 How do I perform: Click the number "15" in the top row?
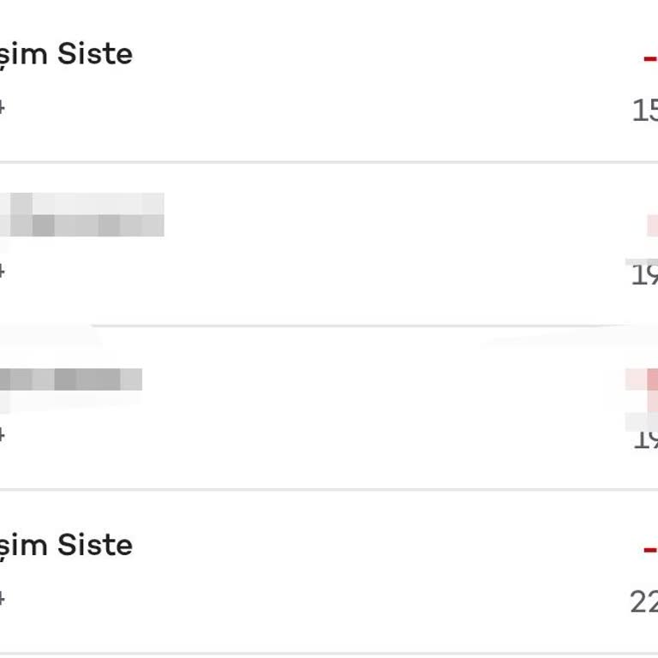click(645, 111)
